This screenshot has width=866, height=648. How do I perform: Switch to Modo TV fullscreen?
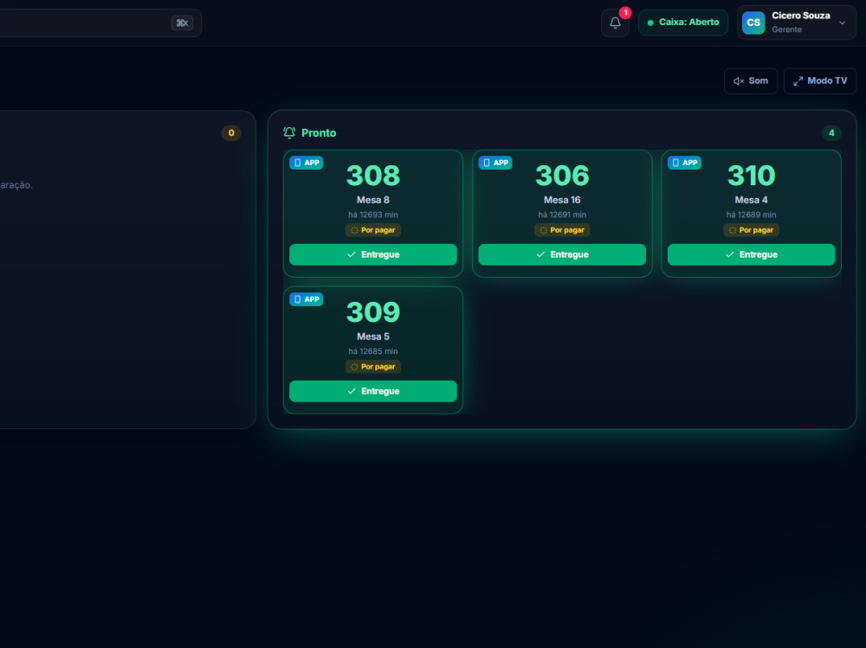click(819, 81)
